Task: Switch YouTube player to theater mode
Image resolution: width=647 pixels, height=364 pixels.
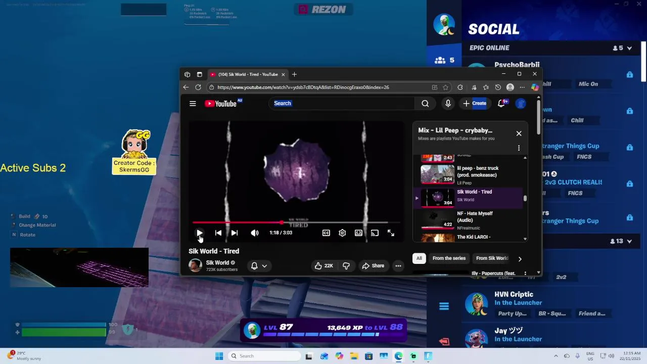Action: point(358,233)
